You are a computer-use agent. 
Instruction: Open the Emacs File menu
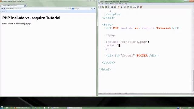coord(99,4)
